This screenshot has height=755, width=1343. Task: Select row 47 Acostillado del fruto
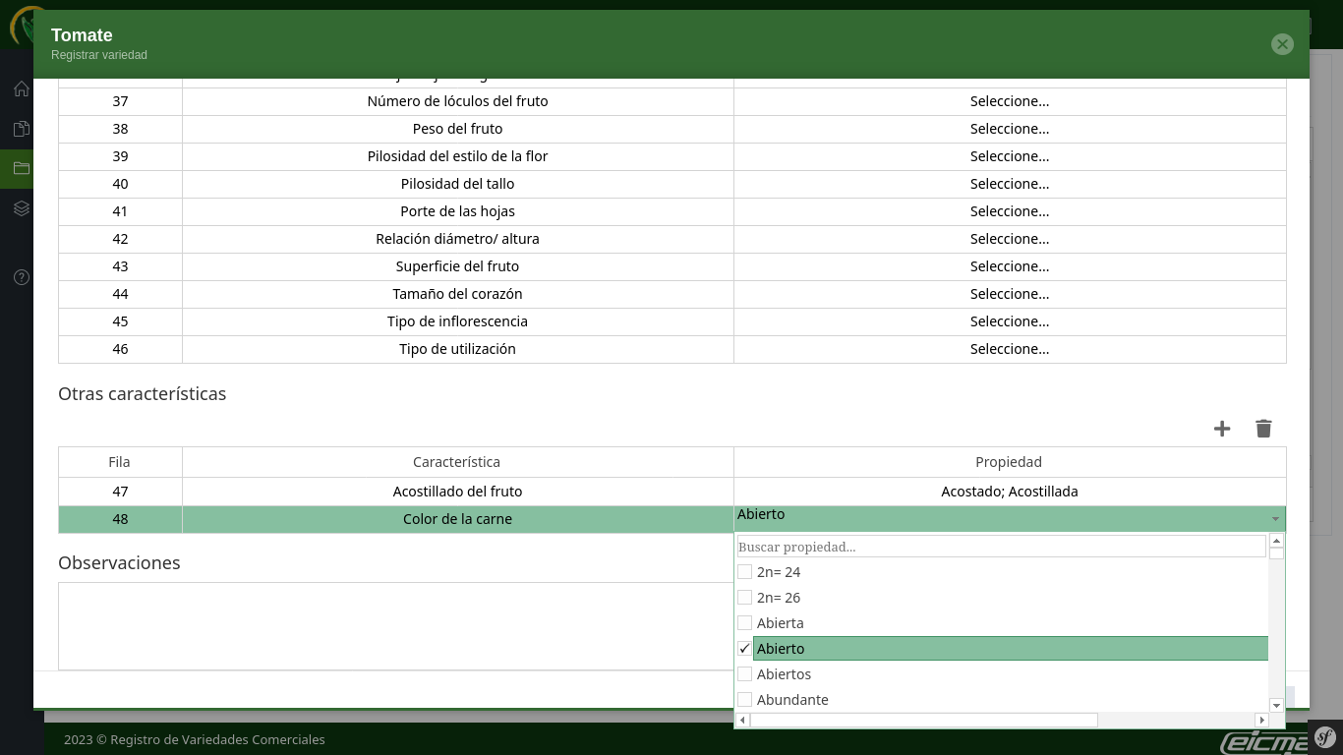point(457,492)
